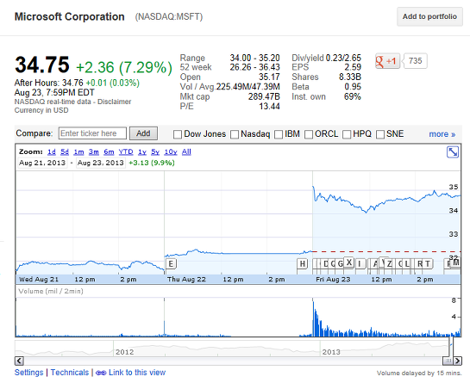Open news flag E on chart
Viewport: 470px width, 389px height.
171,263
